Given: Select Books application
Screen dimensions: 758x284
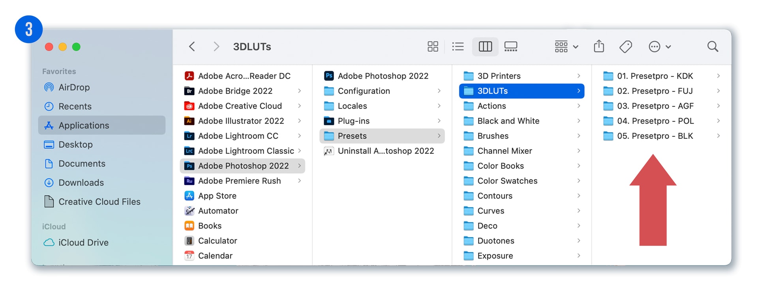Looking at the screenshot, I should 242,226.
